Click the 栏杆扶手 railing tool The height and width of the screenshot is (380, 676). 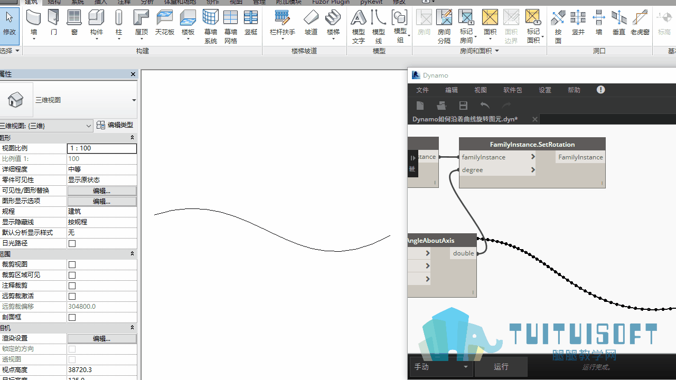pyautogui.click(x=283, y=24)
